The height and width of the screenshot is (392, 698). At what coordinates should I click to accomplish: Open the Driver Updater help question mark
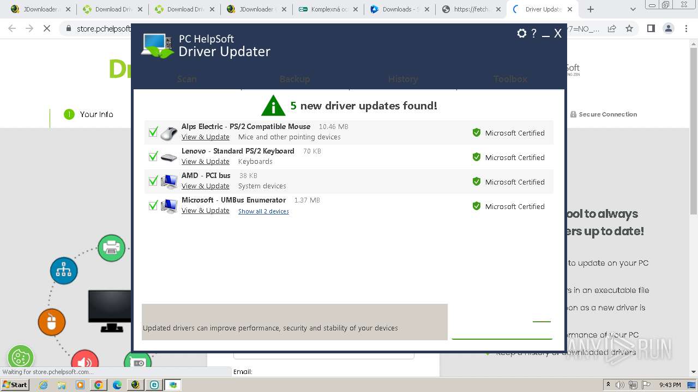pyautogui.click(x=534, y=33)
